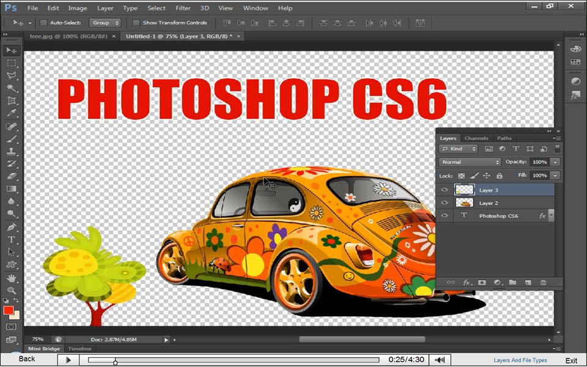
Task: Open the Layers panel flyout menu
Action: coord(558,138)
